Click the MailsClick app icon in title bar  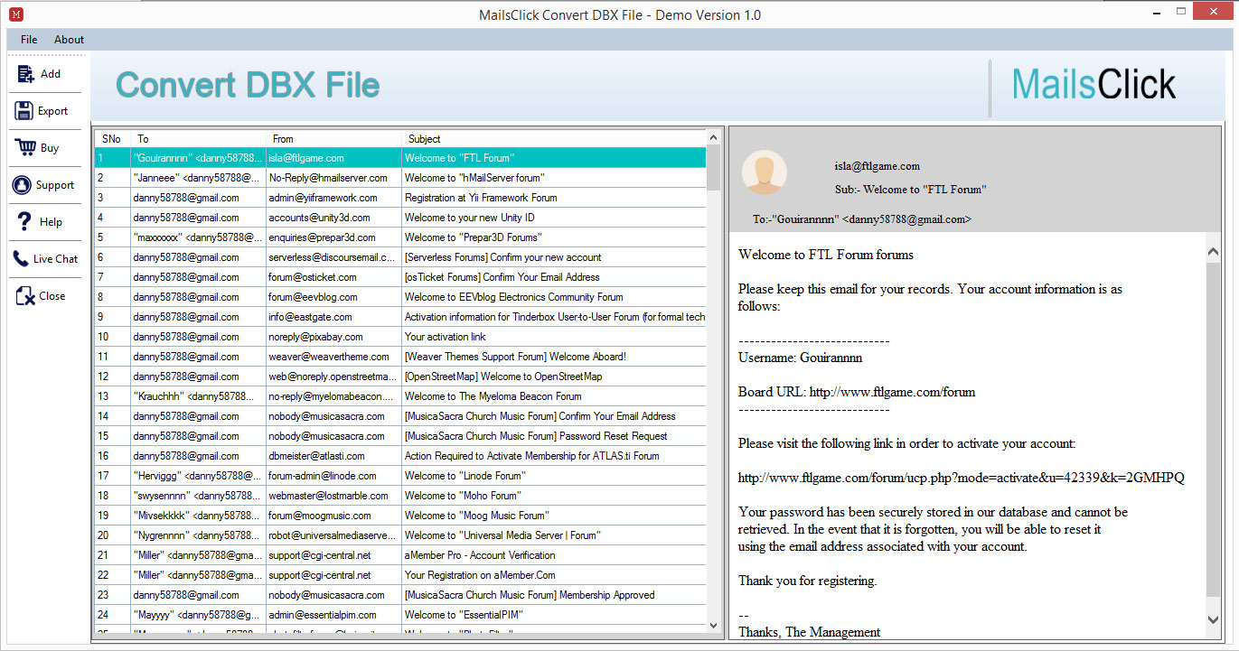coord(16,14)
